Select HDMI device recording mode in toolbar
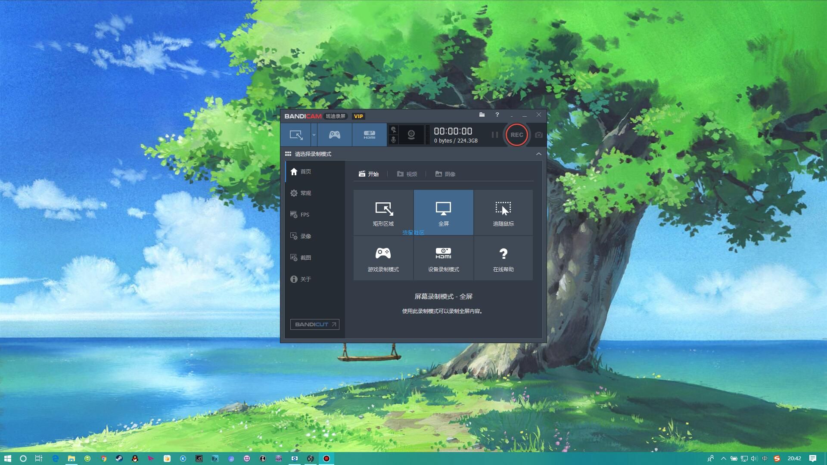The image size is (827, 465). pos(369,135)
